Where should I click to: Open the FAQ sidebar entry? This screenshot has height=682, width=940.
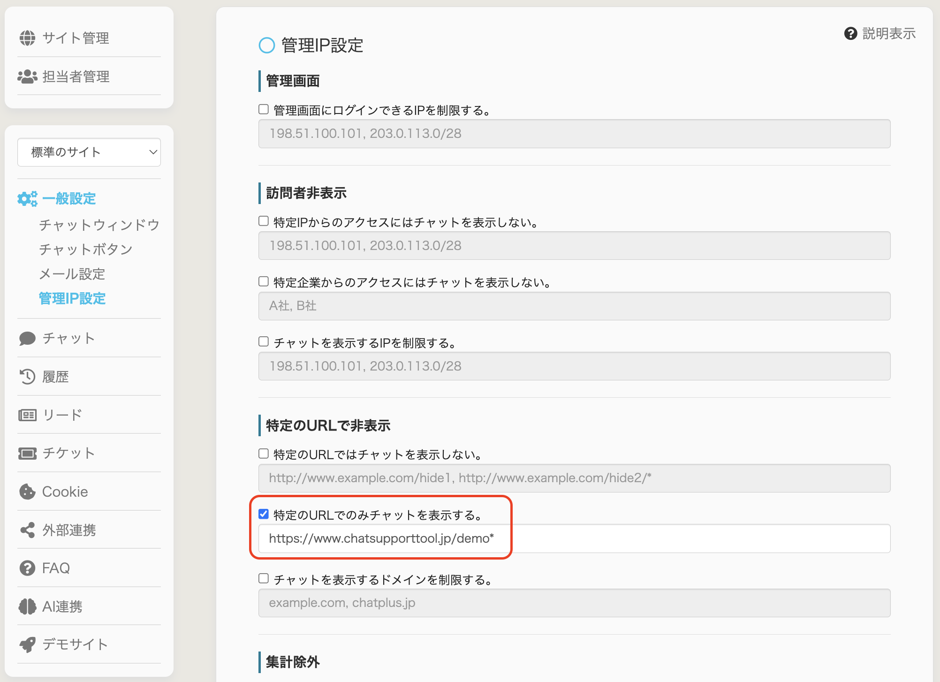click(x=56, y=568)
